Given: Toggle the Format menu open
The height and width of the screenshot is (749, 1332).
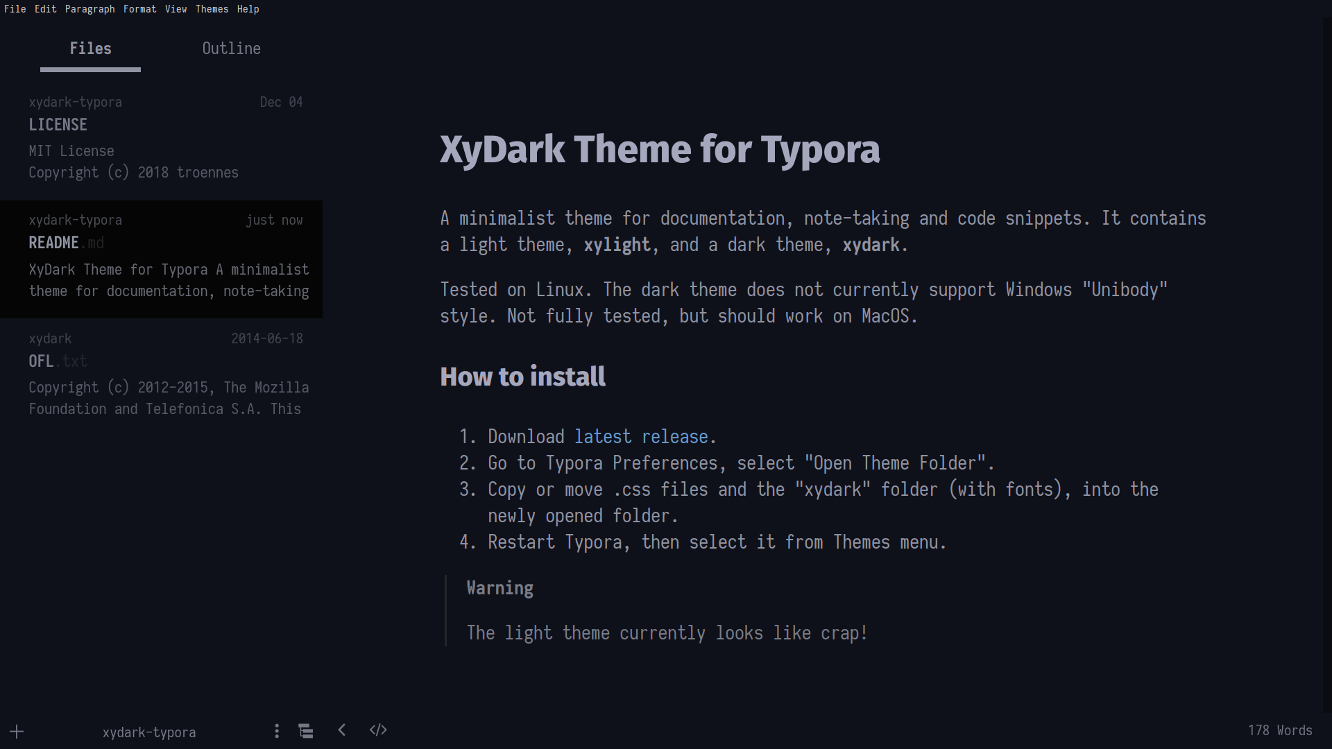Looking at the screenshot, I should [140, 8].
